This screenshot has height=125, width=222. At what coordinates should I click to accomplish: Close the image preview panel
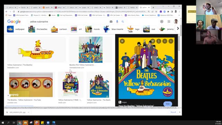pos(122,41)
